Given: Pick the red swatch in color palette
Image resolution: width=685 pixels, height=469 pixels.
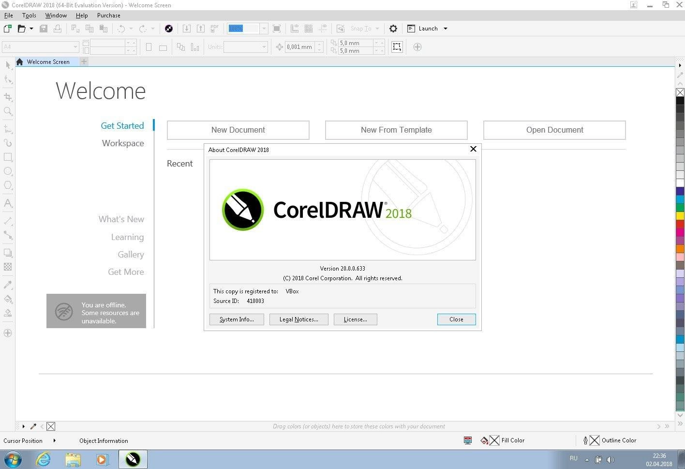Looking at the screenshot, I should [x=680, y=224].
